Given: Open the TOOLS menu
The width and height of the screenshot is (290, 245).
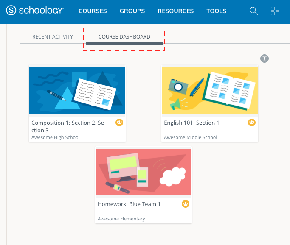Looking at the screenshot, I should coord(216,11).
